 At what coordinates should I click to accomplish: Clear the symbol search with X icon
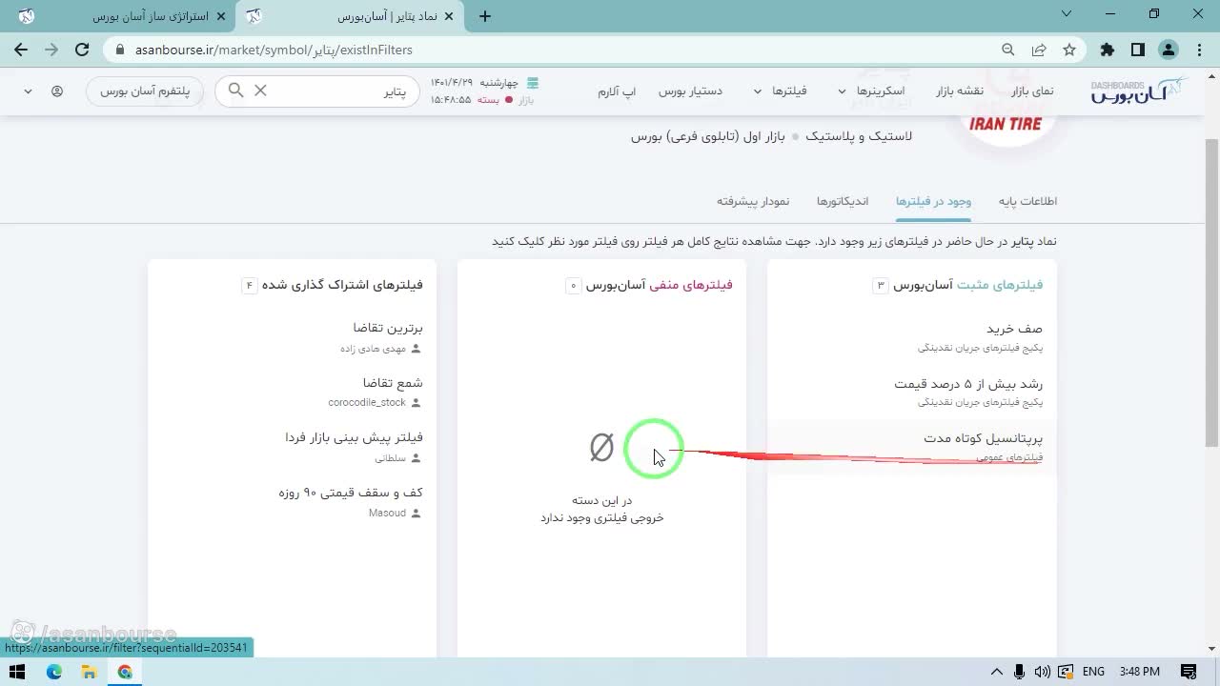click(x=260, y=91)
